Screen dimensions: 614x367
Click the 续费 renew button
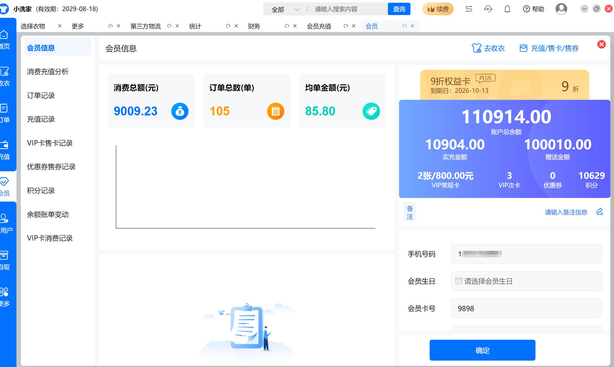coord(438,9)
